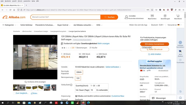
Task: Click the Alibaba.com logo
Action: [x=14, y=17]
